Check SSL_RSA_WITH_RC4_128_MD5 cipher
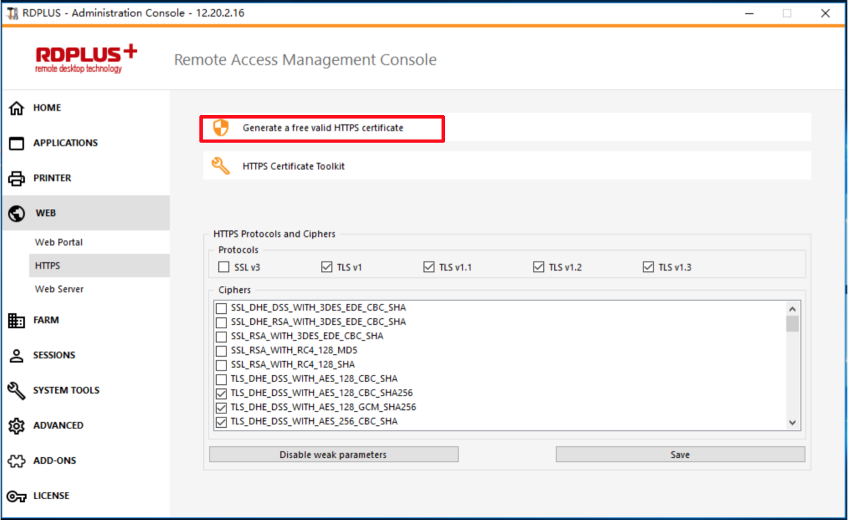 click(221, 351)
